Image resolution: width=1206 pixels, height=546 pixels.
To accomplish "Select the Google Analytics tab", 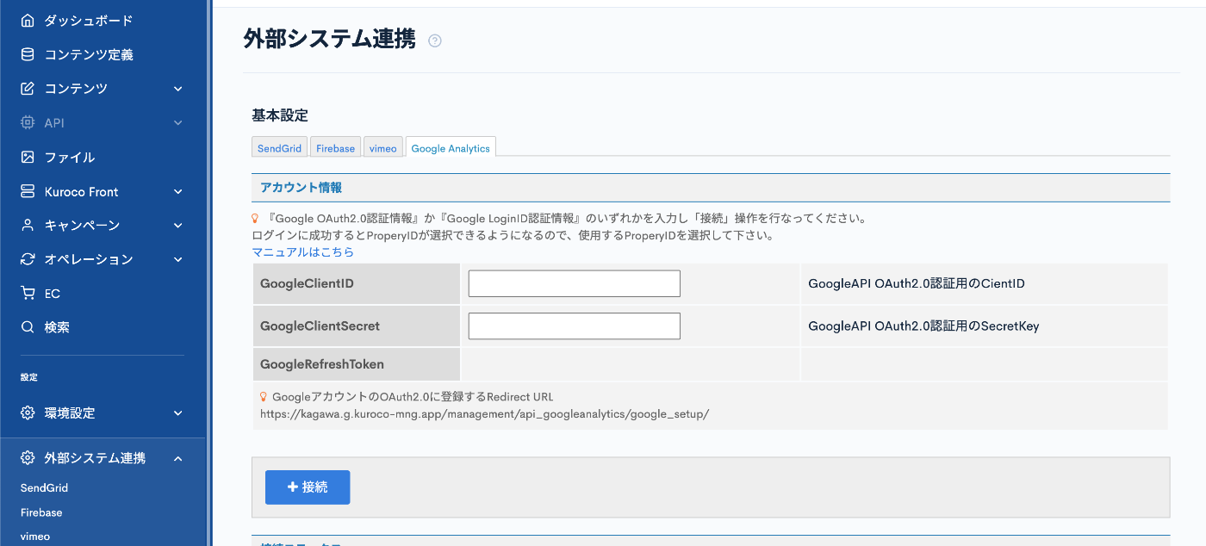I will (x=451, y=147).
